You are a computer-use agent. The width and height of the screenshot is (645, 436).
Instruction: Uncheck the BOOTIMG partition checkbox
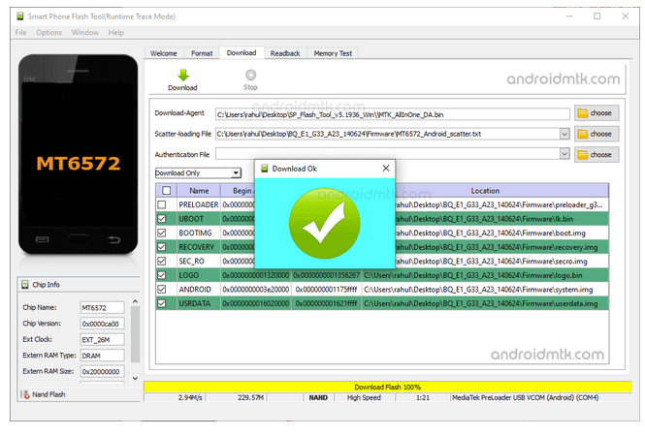162,233
